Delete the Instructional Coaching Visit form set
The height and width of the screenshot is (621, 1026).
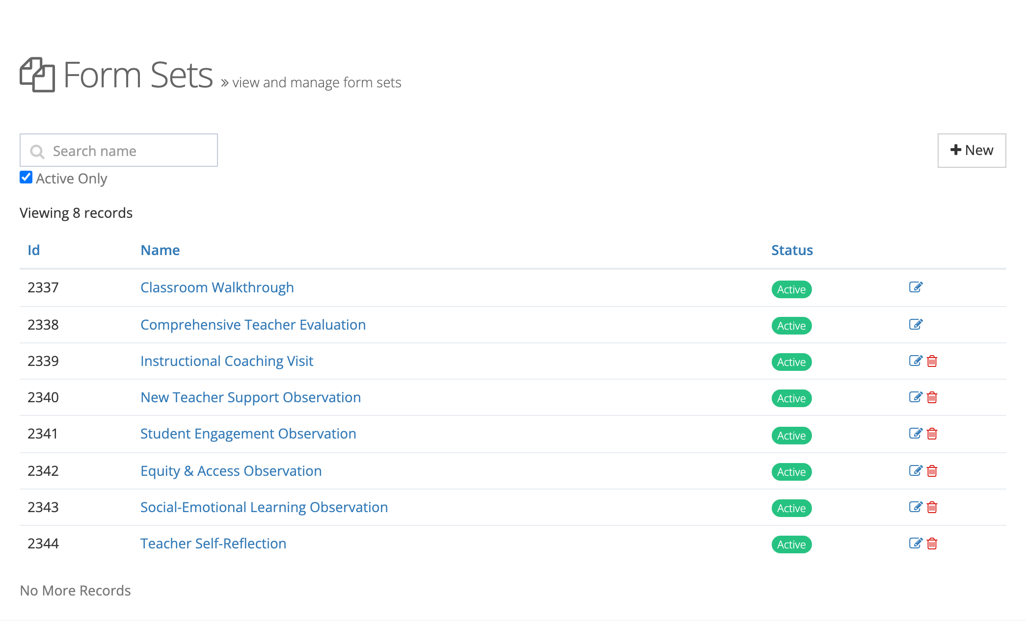pyautogui.click(x=932, y=361)
